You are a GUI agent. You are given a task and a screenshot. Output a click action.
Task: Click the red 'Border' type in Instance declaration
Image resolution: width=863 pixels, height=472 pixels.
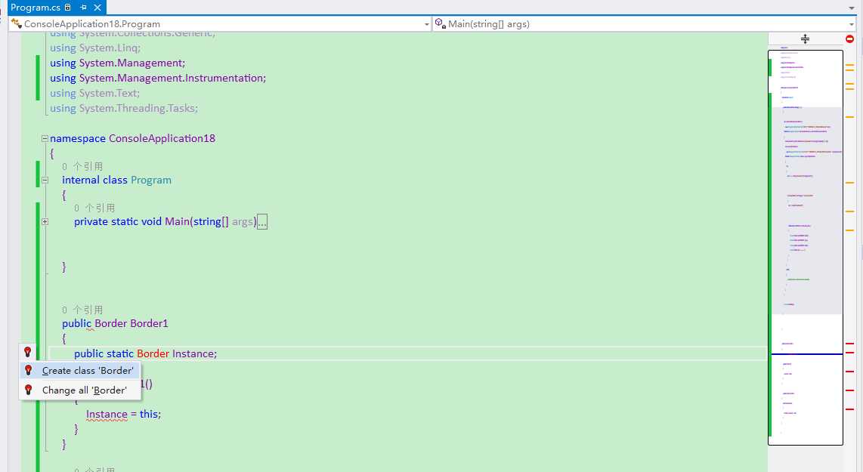tap(153, 353)
